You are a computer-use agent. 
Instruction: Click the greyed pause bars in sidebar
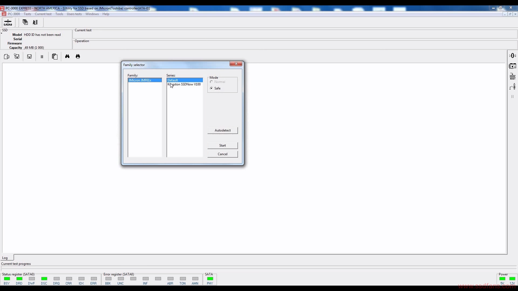512,96
